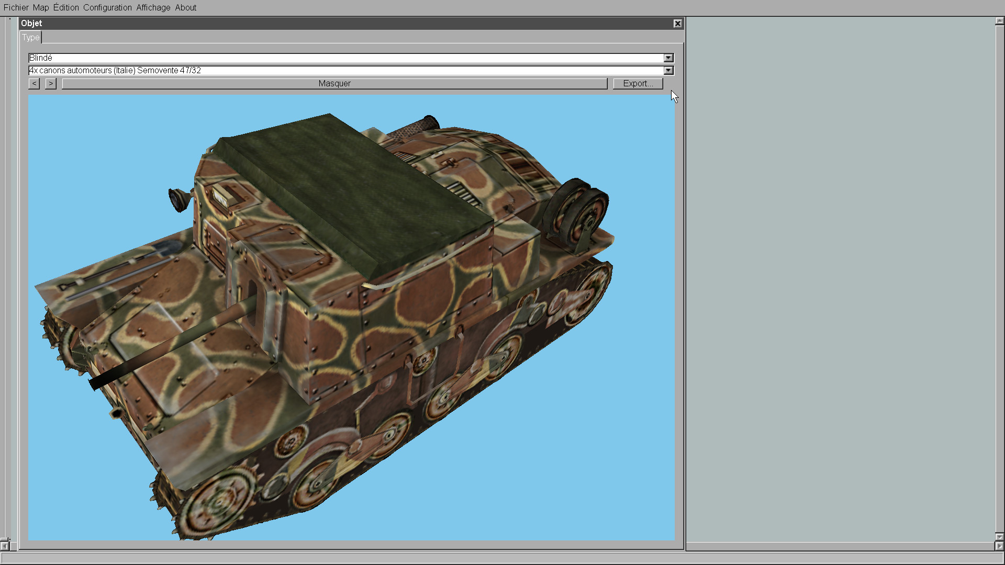The width and height of the screenshot is (1005, 565).
Task: Open the Configuration menu
Action: pyautogui.click(x=107, y=7)
